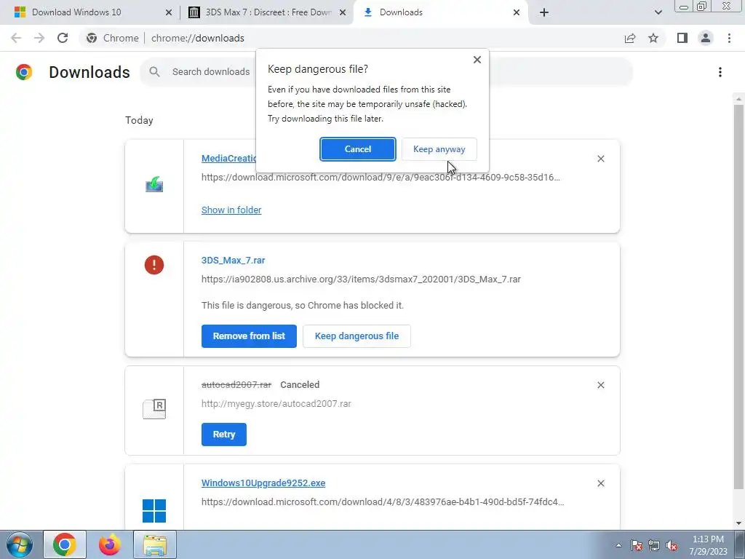
Task: Go back using the browser back arrow
Action: coord(16,38)
